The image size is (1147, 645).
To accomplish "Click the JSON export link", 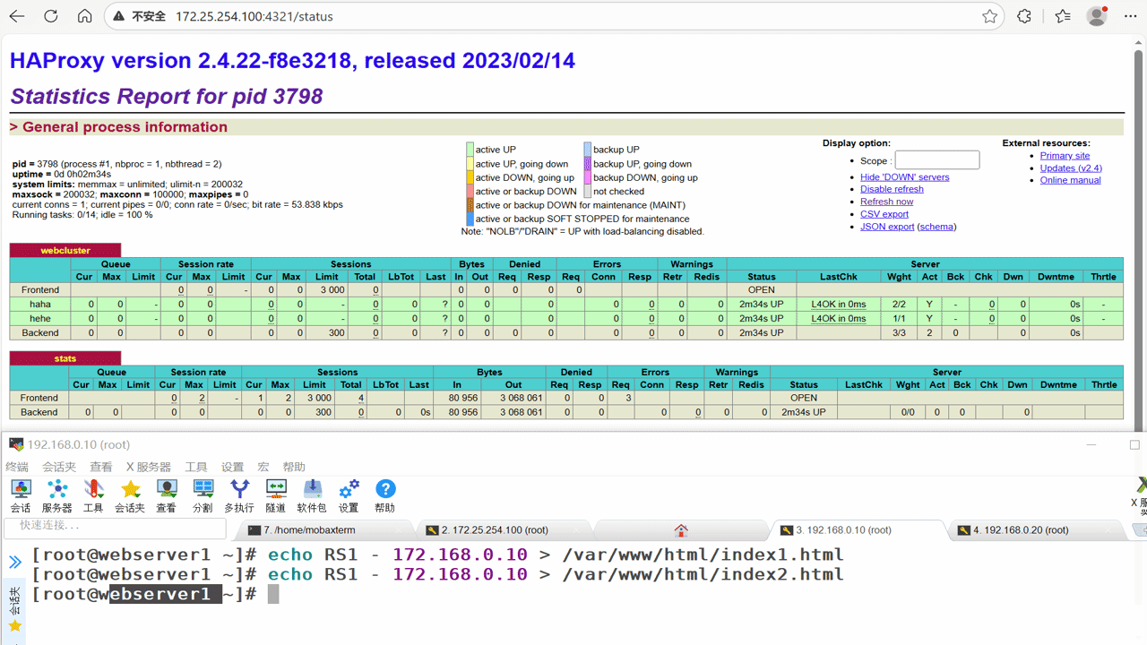I will [x=887, y=228].
